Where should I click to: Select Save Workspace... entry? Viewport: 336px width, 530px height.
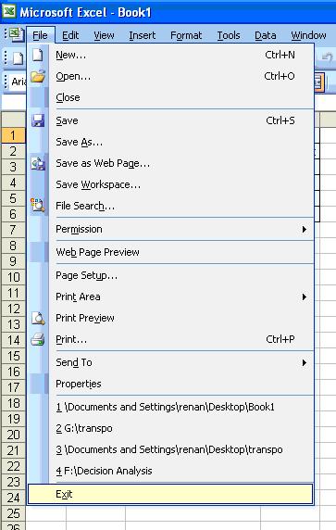point(171,185)
